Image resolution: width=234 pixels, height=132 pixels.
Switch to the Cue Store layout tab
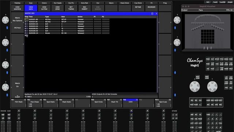tap(138, 3)
